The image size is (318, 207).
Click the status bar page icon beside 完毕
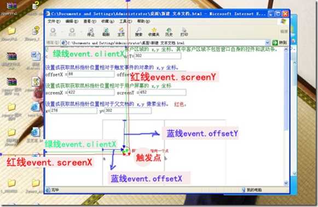pyautogui.click(x=48, y=190)
